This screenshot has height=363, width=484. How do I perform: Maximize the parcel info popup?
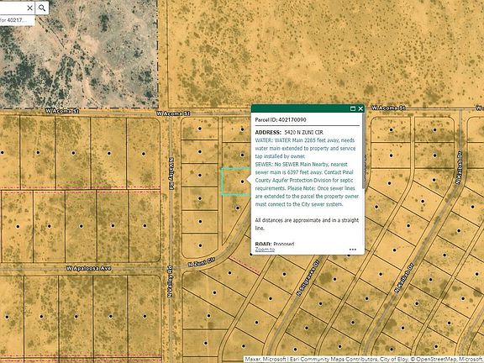(353, 108)
